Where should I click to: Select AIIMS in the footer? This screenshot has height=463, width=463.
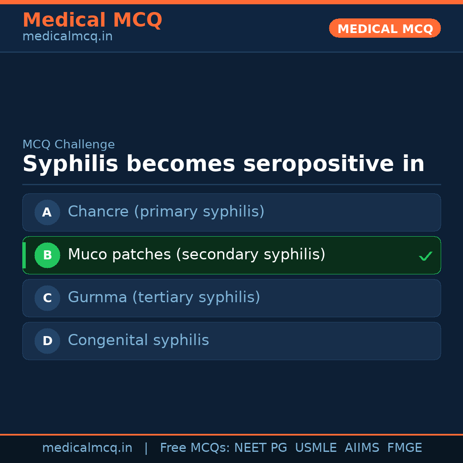coord(362,448)
